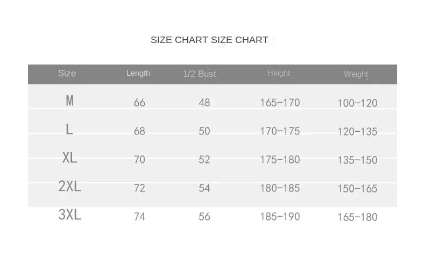This screenshot has height=271, width=425.
Task: Select the weight range 120-135
Action: (x=358, y=132)
